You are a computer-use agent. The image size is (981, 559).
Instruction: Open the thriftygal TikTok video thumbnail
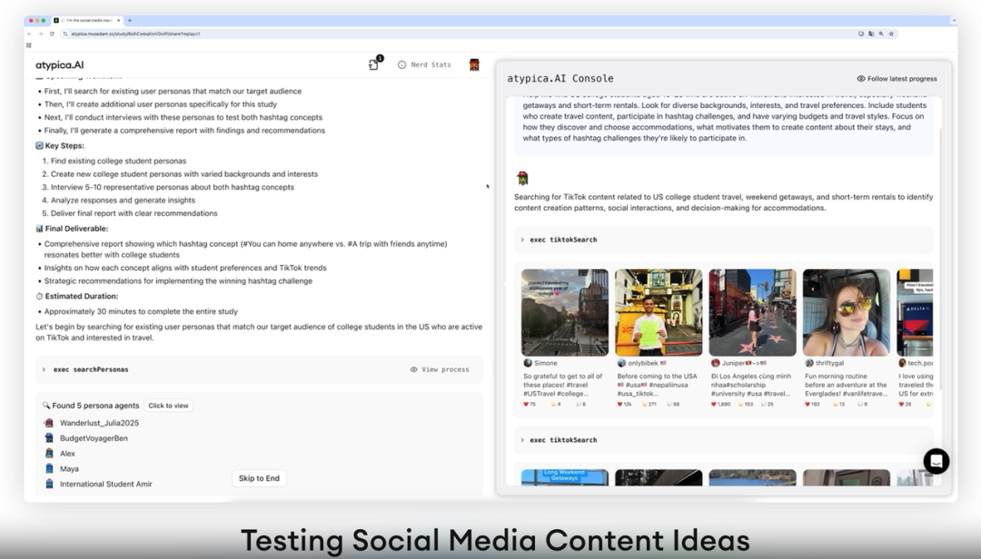click(846, 313)
